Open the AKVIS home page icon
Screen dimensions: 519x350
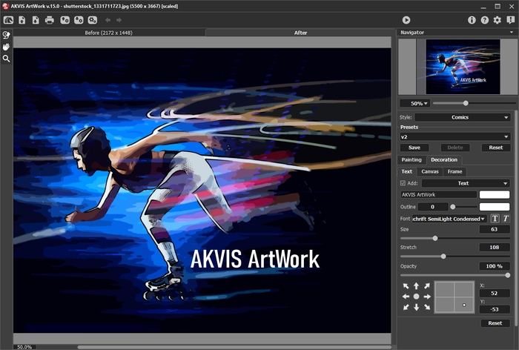pos(8,20)
